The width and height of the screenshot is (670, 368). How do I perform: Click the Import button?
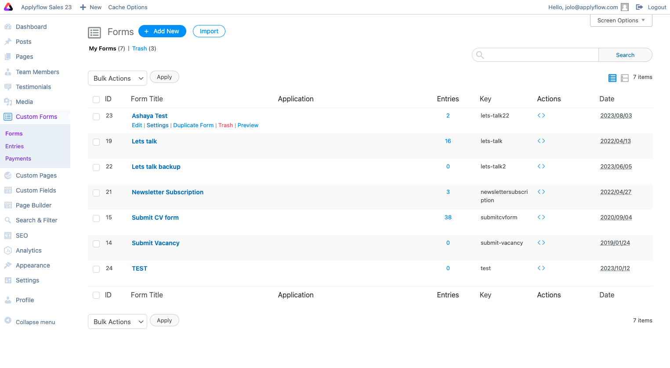click(x=209, y=31)
